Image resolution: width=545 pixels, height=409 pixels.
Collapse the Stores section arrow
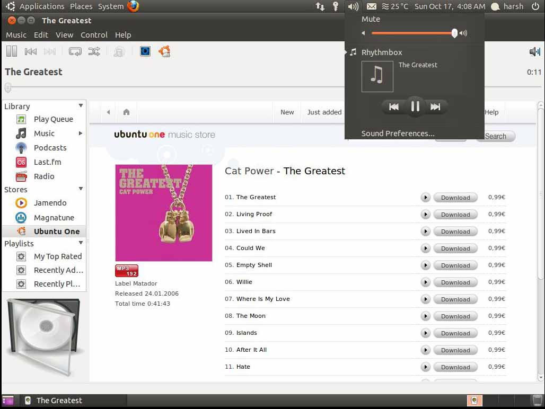pos(81,189)
